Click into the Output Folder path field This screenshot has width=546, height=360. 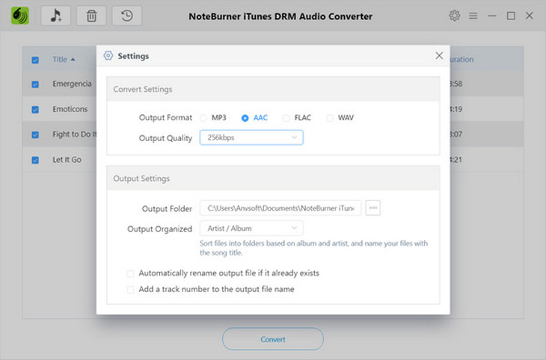pyautogui.click(x=280, y=208)
